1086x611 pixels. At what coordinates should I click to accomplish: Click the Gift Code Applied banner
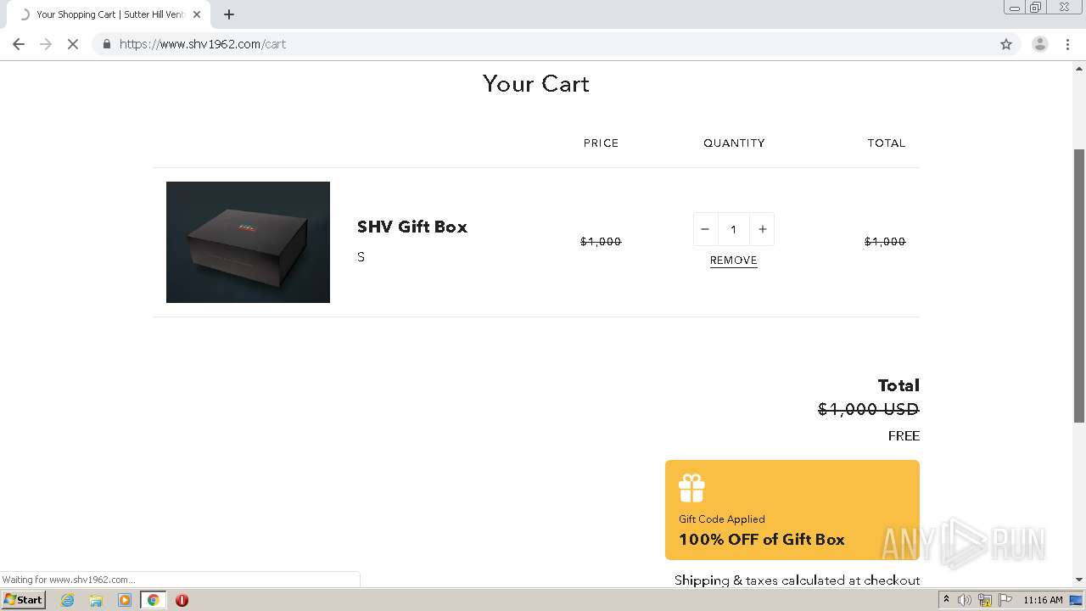(x=792, y=510)
